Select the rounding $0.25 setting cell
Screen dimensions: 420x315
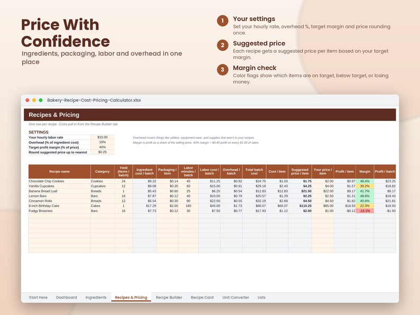click(x=102, y=152)
